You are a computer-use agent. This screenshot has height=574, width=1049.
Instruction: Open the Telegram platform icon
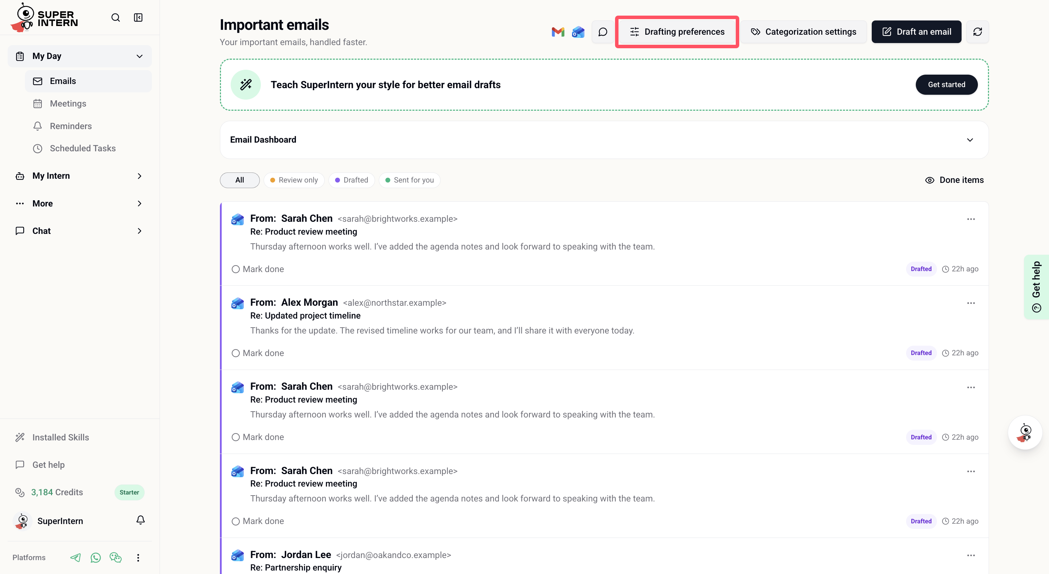(x=75, y=557)
